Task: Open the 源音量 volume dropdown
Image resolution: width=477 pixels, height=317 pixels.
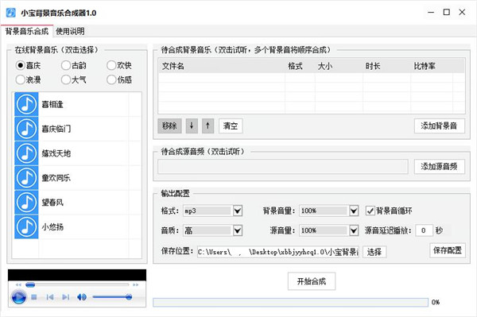Action: [354, 230]
